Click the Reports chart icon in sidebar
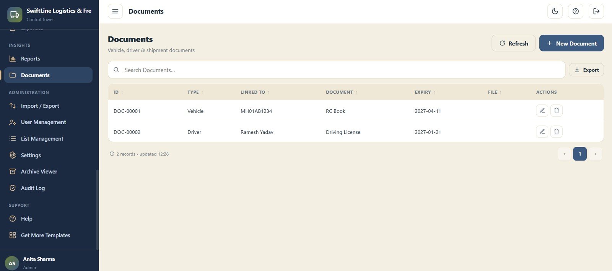This screenshot has height=271, width=612. tap(13, 58)
